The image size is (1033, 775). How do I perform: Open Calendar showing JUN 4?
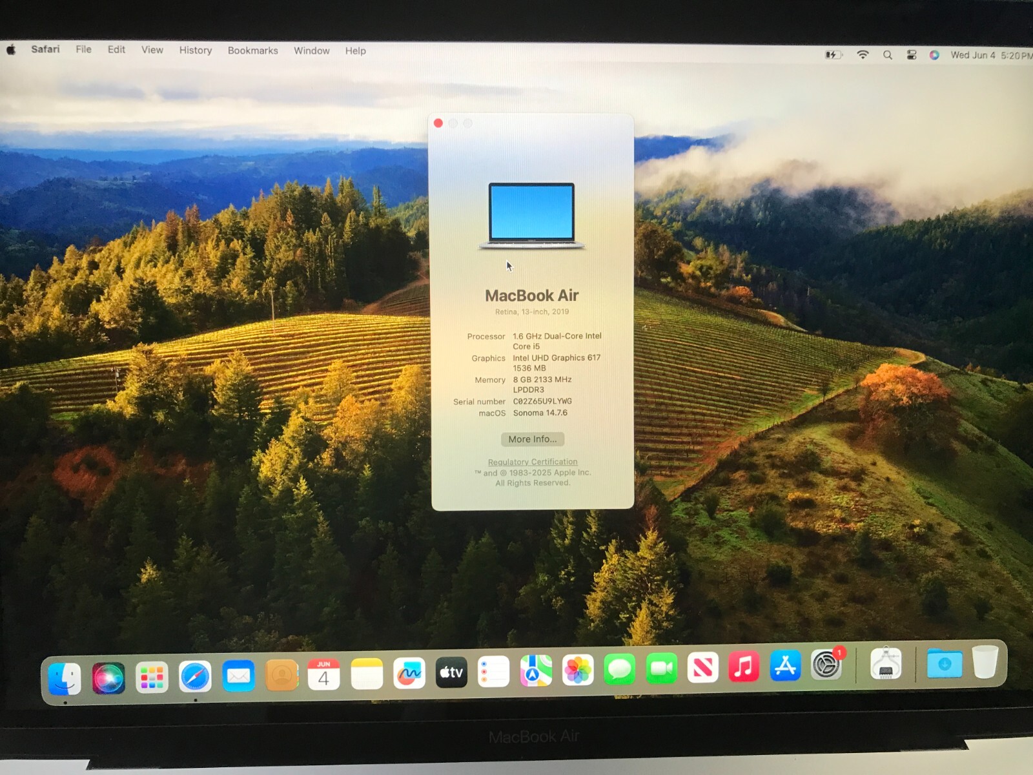(323, 674)
